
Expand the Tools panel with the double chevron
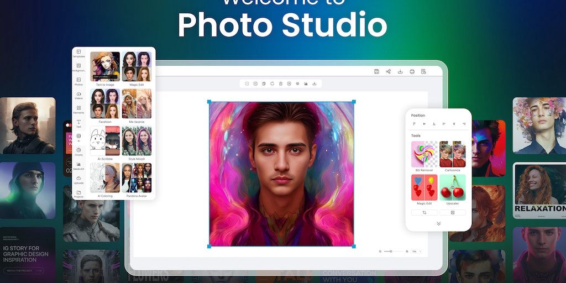click(438, 223)
